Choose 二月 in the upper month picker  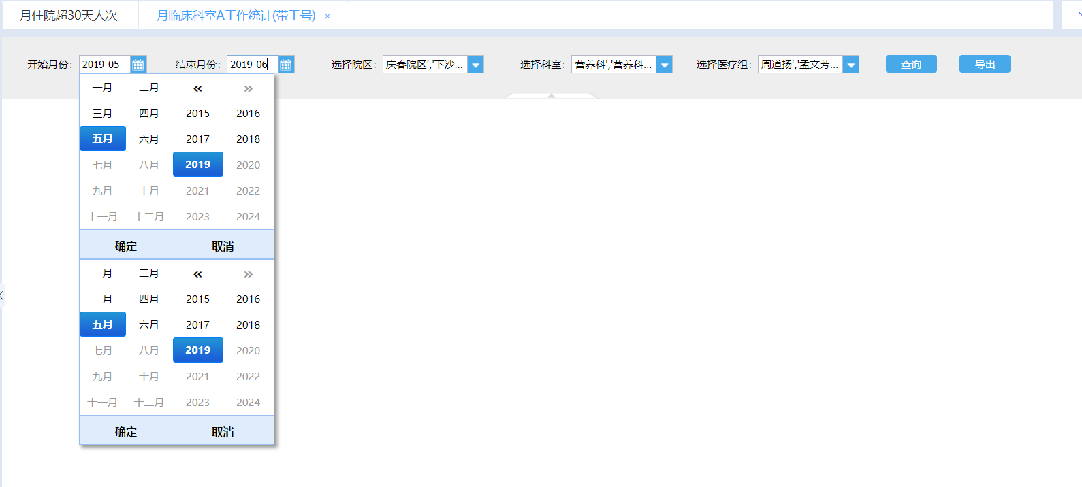pos(148,88)
